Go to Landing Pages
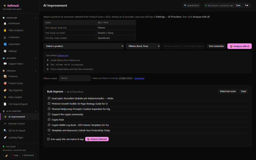Screen dimensions: 256x160 pos(19,138)
